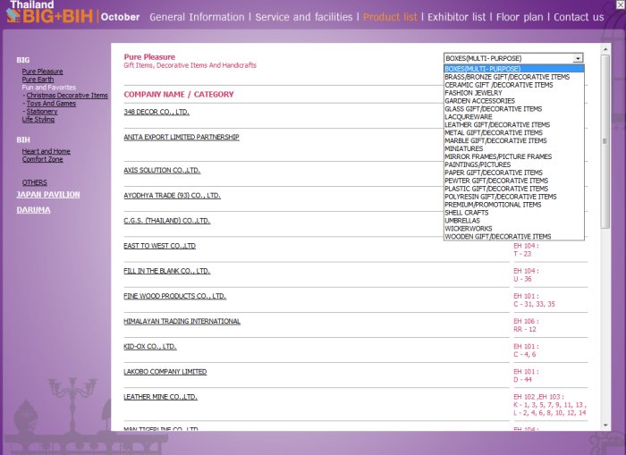This screenshot has width=626, height=455.
Task: Go to the Exhibitor list page
Action: (456, 17)
